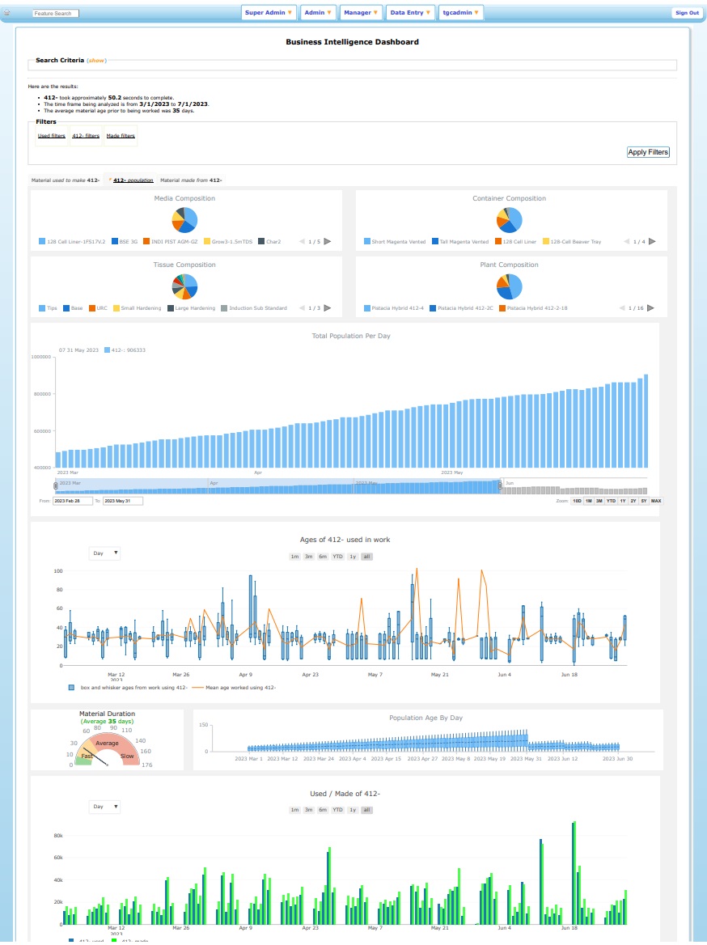Click the Media Composition pie chart
This screenshot has height=945, width=707.
click(183, 218)
